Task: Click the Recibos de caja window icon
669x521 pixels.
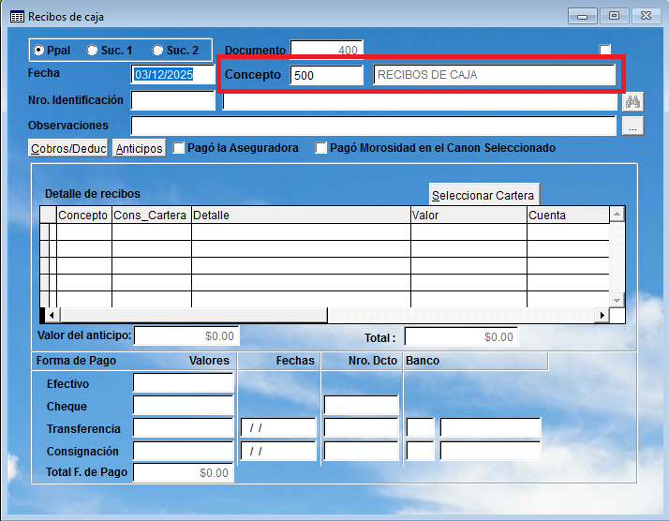Action: tap(17, 17)
